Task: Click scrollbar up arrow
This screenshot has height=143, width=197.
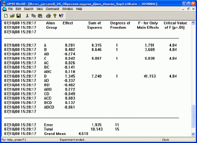Action: [193, 23]
